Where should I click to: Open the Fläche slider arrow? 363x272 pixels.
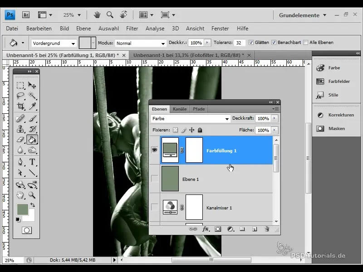coord(275,130)
